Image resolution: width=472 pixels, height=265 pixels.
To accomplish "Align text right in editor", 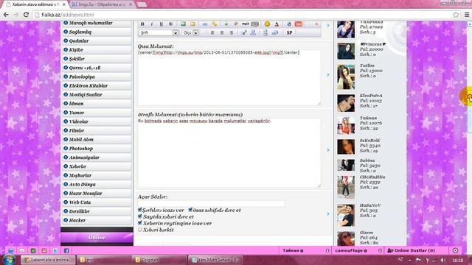I will click(231, 32).
